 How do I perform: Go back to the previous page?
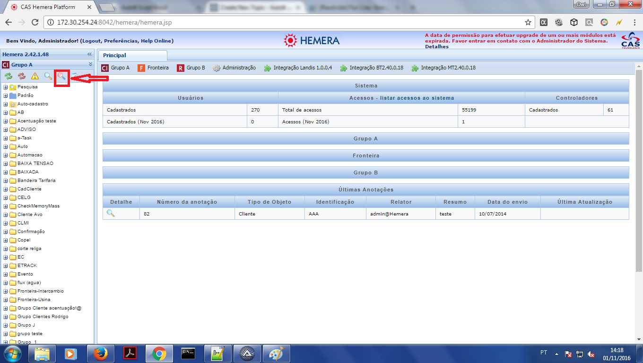(x=9, y=22)
